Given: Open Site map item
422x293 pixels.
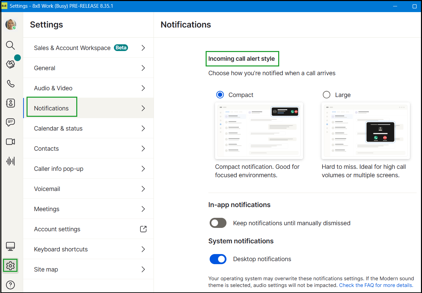Looking at the screenshot, I should pos(88,269).
